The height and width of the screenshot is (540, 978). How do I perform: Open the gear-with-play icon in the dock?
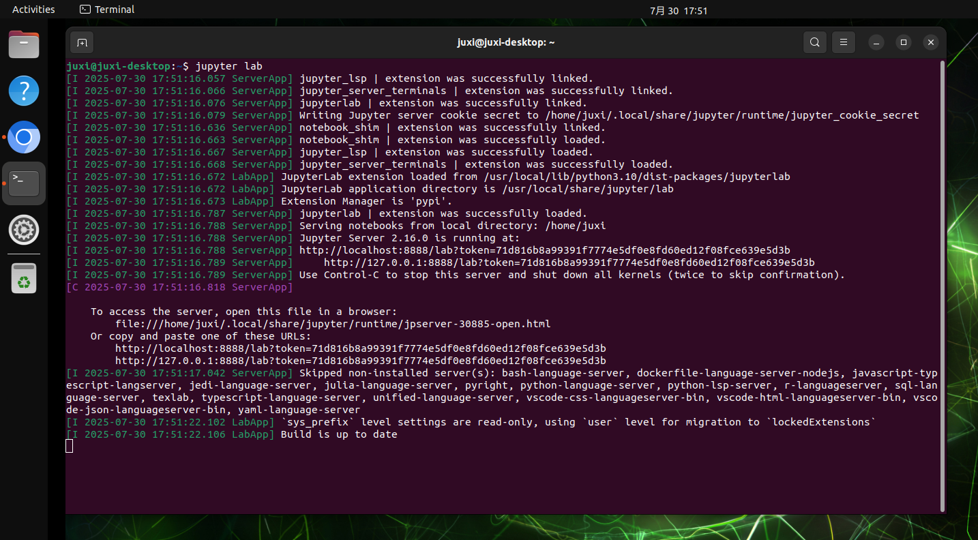click(24, 230)
